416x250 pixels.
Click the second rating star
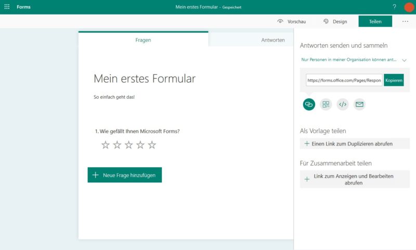(x=117, y=145)
